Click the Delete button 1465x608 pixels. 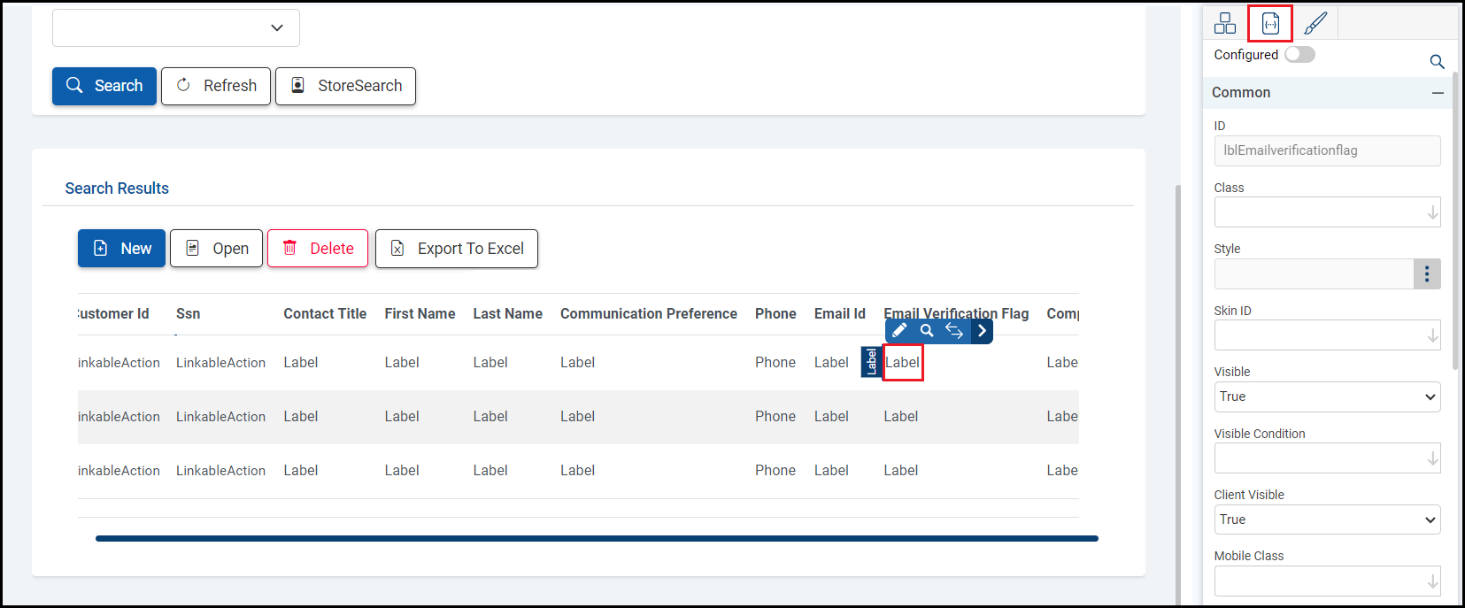(318, 249)
